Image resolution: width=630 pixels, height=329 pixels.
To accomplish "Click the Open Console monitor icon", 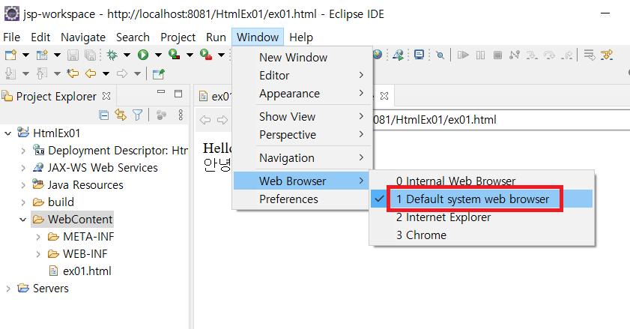I will pos(419,55).
